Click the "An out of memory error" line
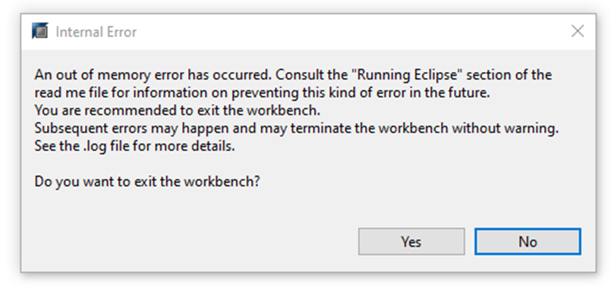 293,74
